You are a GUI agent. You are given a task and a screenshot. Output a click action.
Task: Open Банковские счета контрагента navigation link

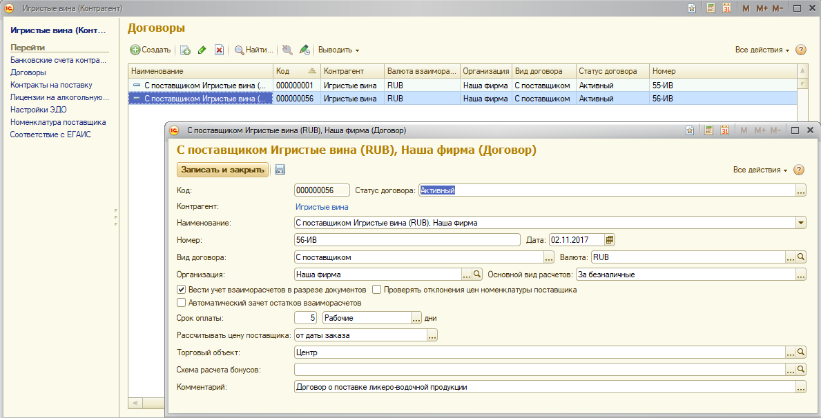coord(58,60)
